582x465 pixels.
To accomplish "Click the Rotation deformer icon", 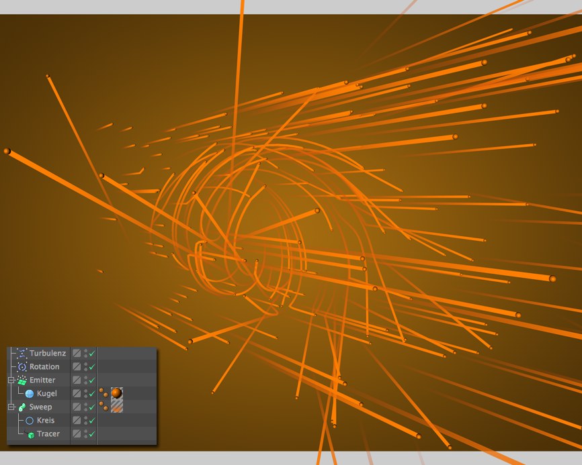I will [22, 367].
